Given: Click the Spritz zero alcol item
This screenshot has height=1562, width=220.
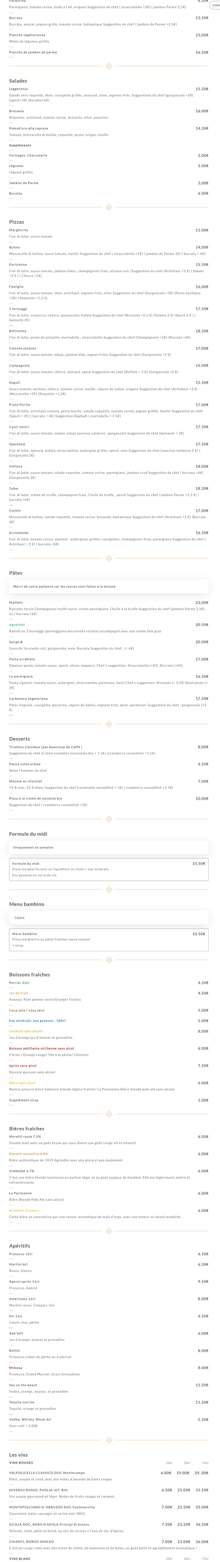Looking at the screenshot, I should (x=23, y=1065).
